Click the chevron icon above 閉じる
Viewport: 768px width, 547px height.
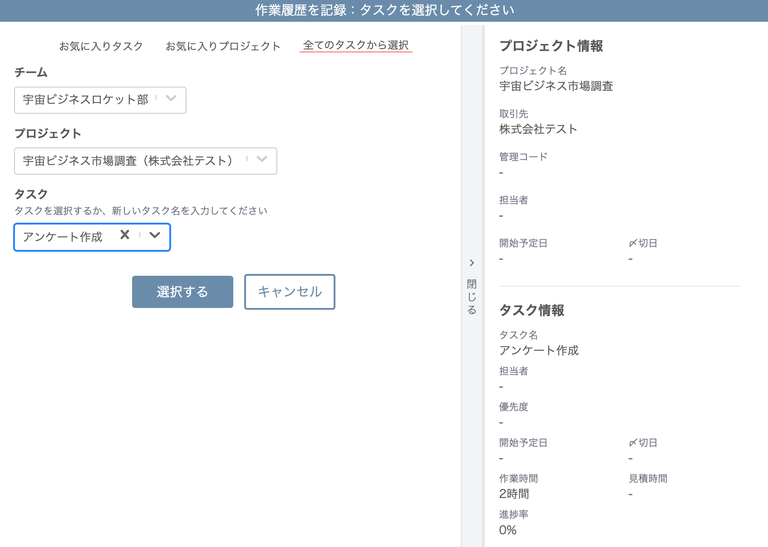click(x=472, y=263)
